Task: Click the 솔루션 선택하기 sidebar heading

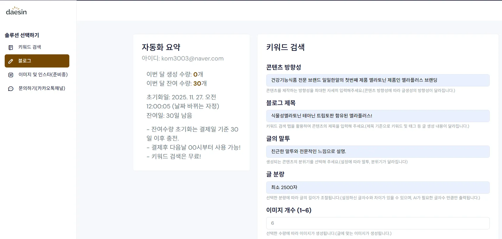Action: [x=22, y=35]
